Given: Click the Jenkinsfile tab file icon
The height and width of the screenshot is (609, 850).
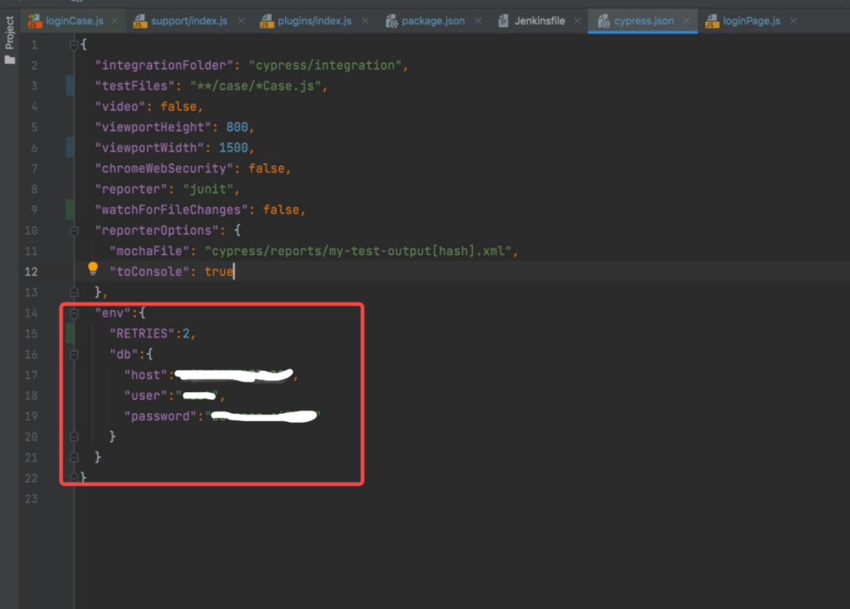Looking at the screenshot, I should point(504,21).
